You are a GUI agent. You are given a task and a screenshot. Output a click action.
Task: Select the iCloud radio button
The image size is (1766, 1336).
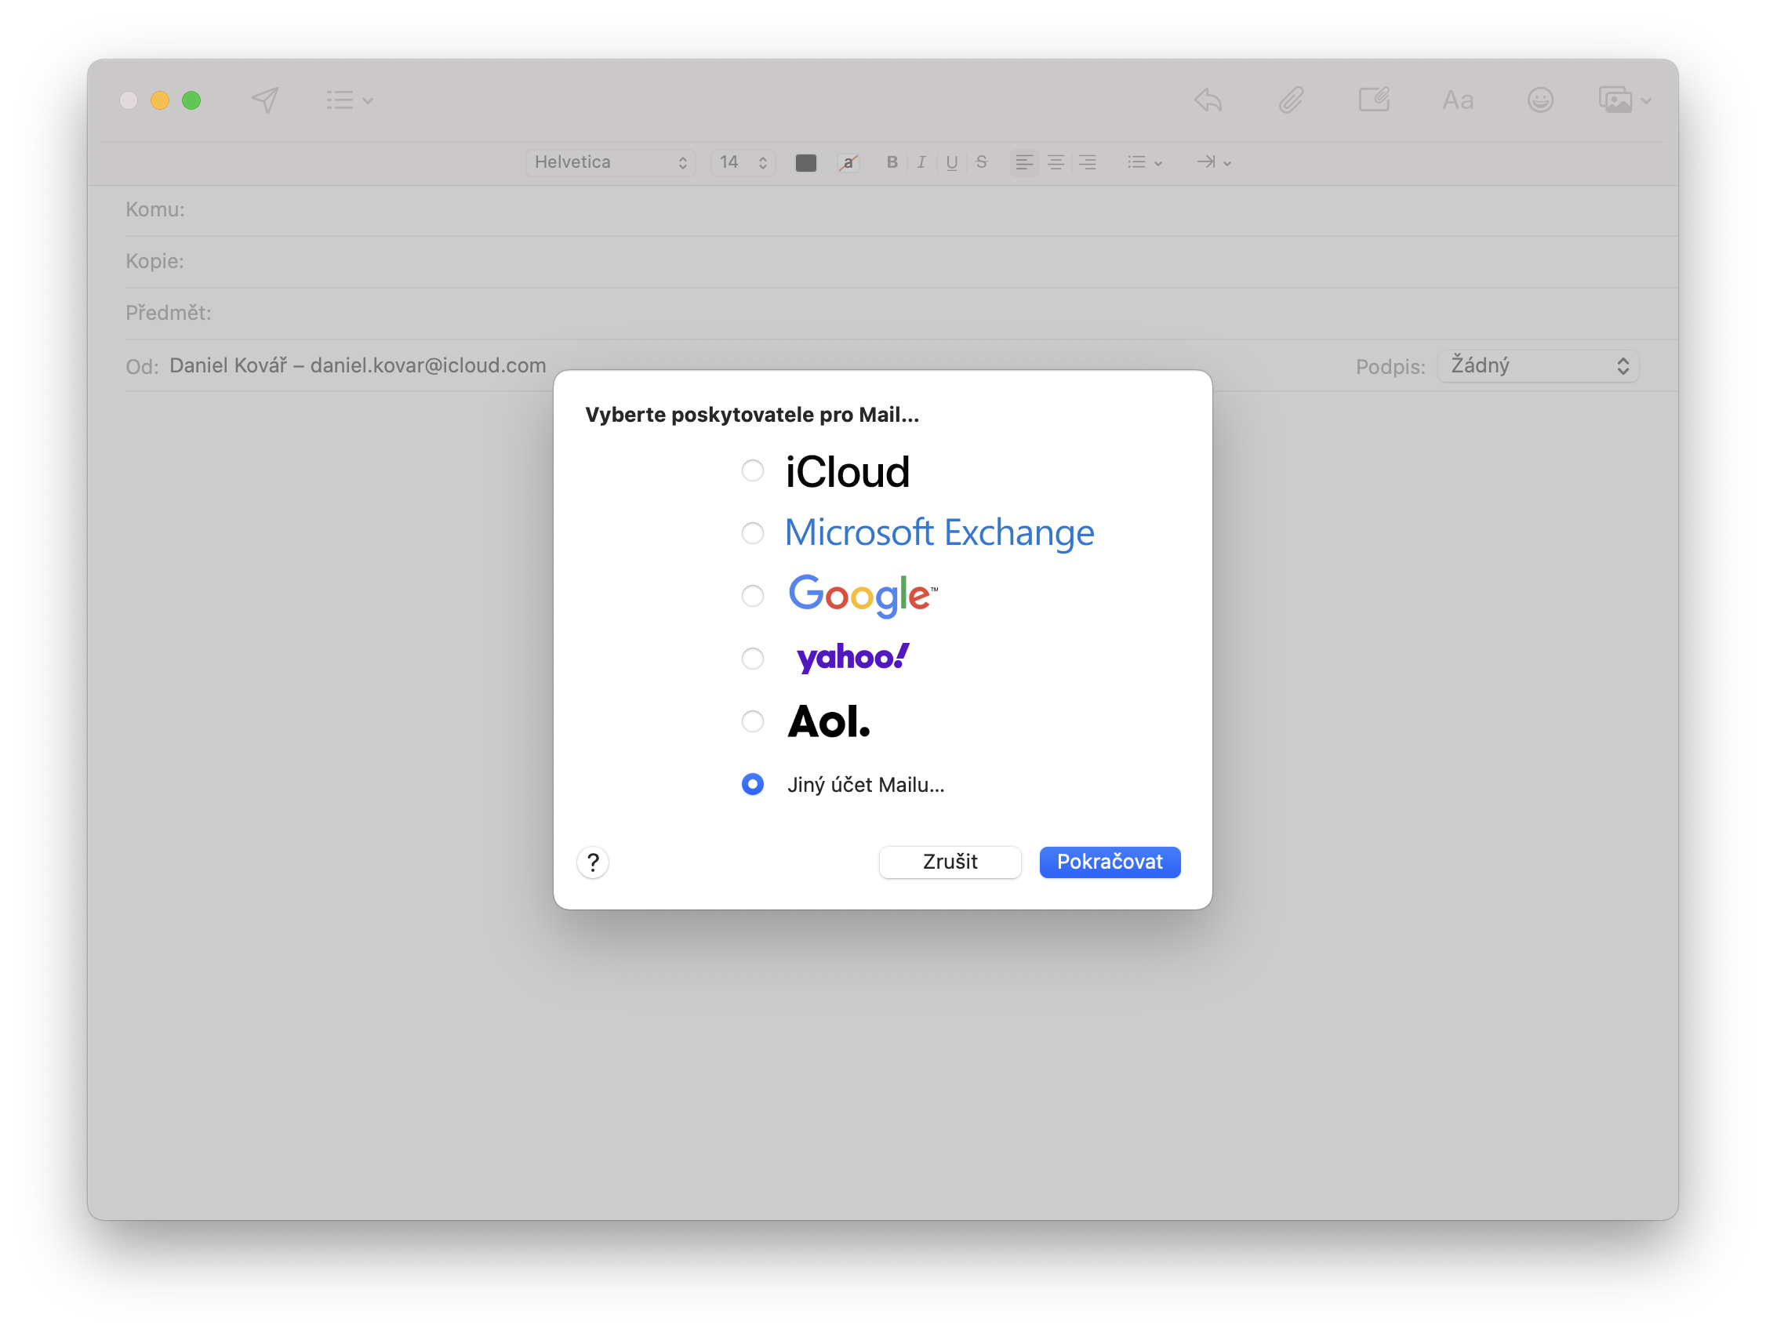pos(752,471)
